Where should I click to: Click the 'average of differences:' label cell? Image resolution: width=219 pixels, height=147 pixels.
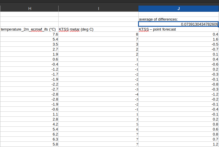click(178, 19)
